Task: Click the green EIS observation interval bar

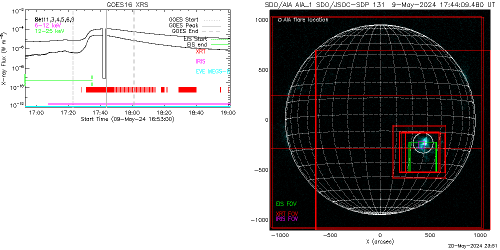Action: 58,80
